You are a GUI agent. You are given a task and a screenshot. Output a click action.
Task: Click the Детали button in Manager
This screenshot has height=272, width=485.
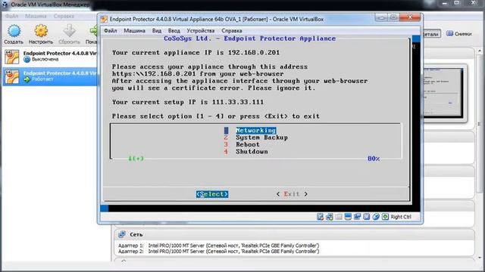coord(431,34)
